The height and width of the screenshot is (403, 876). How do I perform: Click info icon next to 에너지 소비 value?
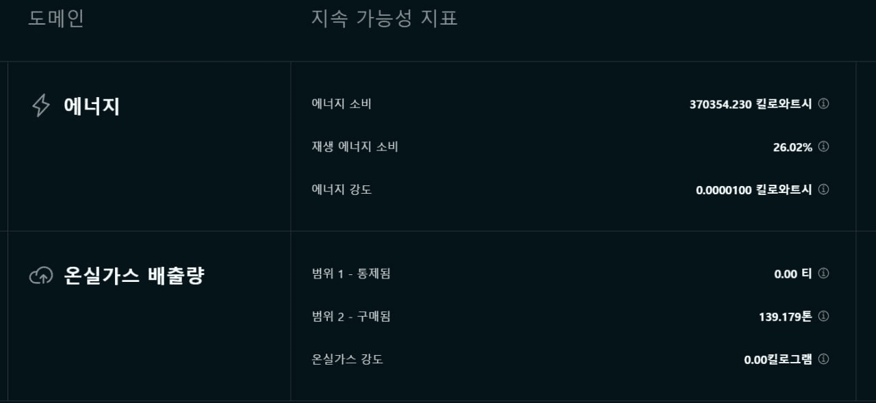click(x=823, y=104)
